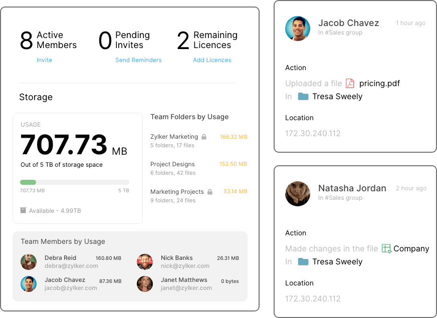The height and width of the screenshot is (318, 437).
Task: Click the lock icon beside Marketing Projects
Action: click(210, 192)
